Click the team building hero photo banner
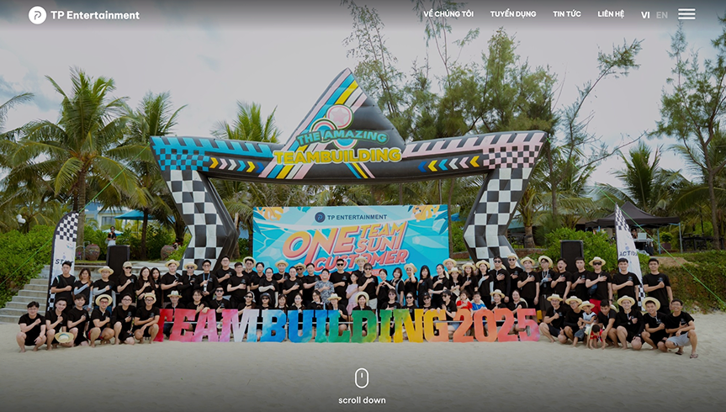This screenshot has height=412, width=726. pos(363,206)
